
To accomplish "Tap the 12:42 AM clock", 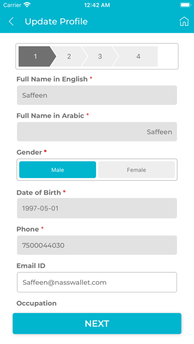I will pos(97,5).
